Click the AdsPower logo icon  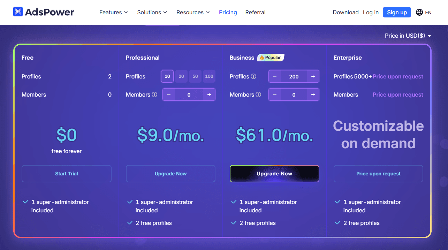click(18, 12)
